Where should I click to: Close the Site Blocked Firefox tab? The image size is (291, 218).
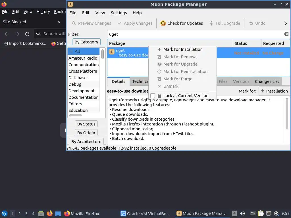pos(59,22)
